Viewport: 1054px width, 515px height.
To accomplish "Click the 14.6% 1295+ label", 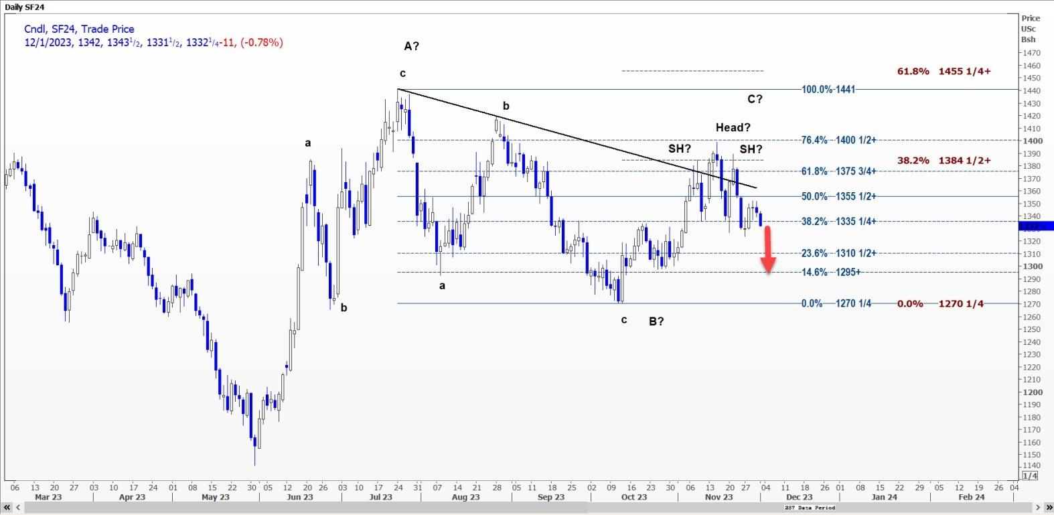I will click(831, 272).
